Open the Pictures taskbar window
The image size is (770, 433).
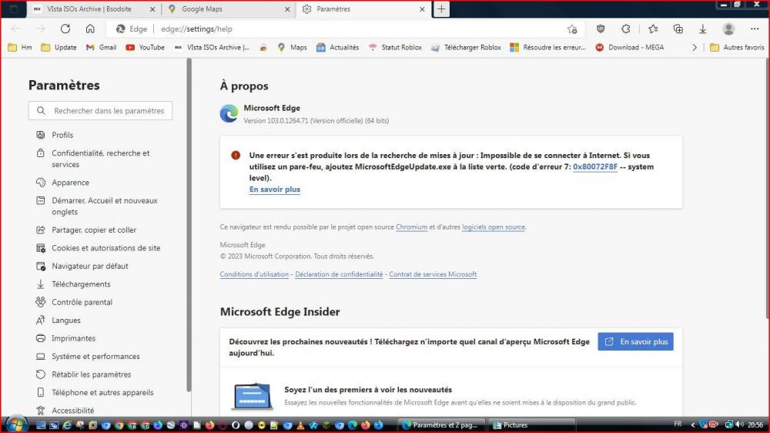click(x=531, y=425)
